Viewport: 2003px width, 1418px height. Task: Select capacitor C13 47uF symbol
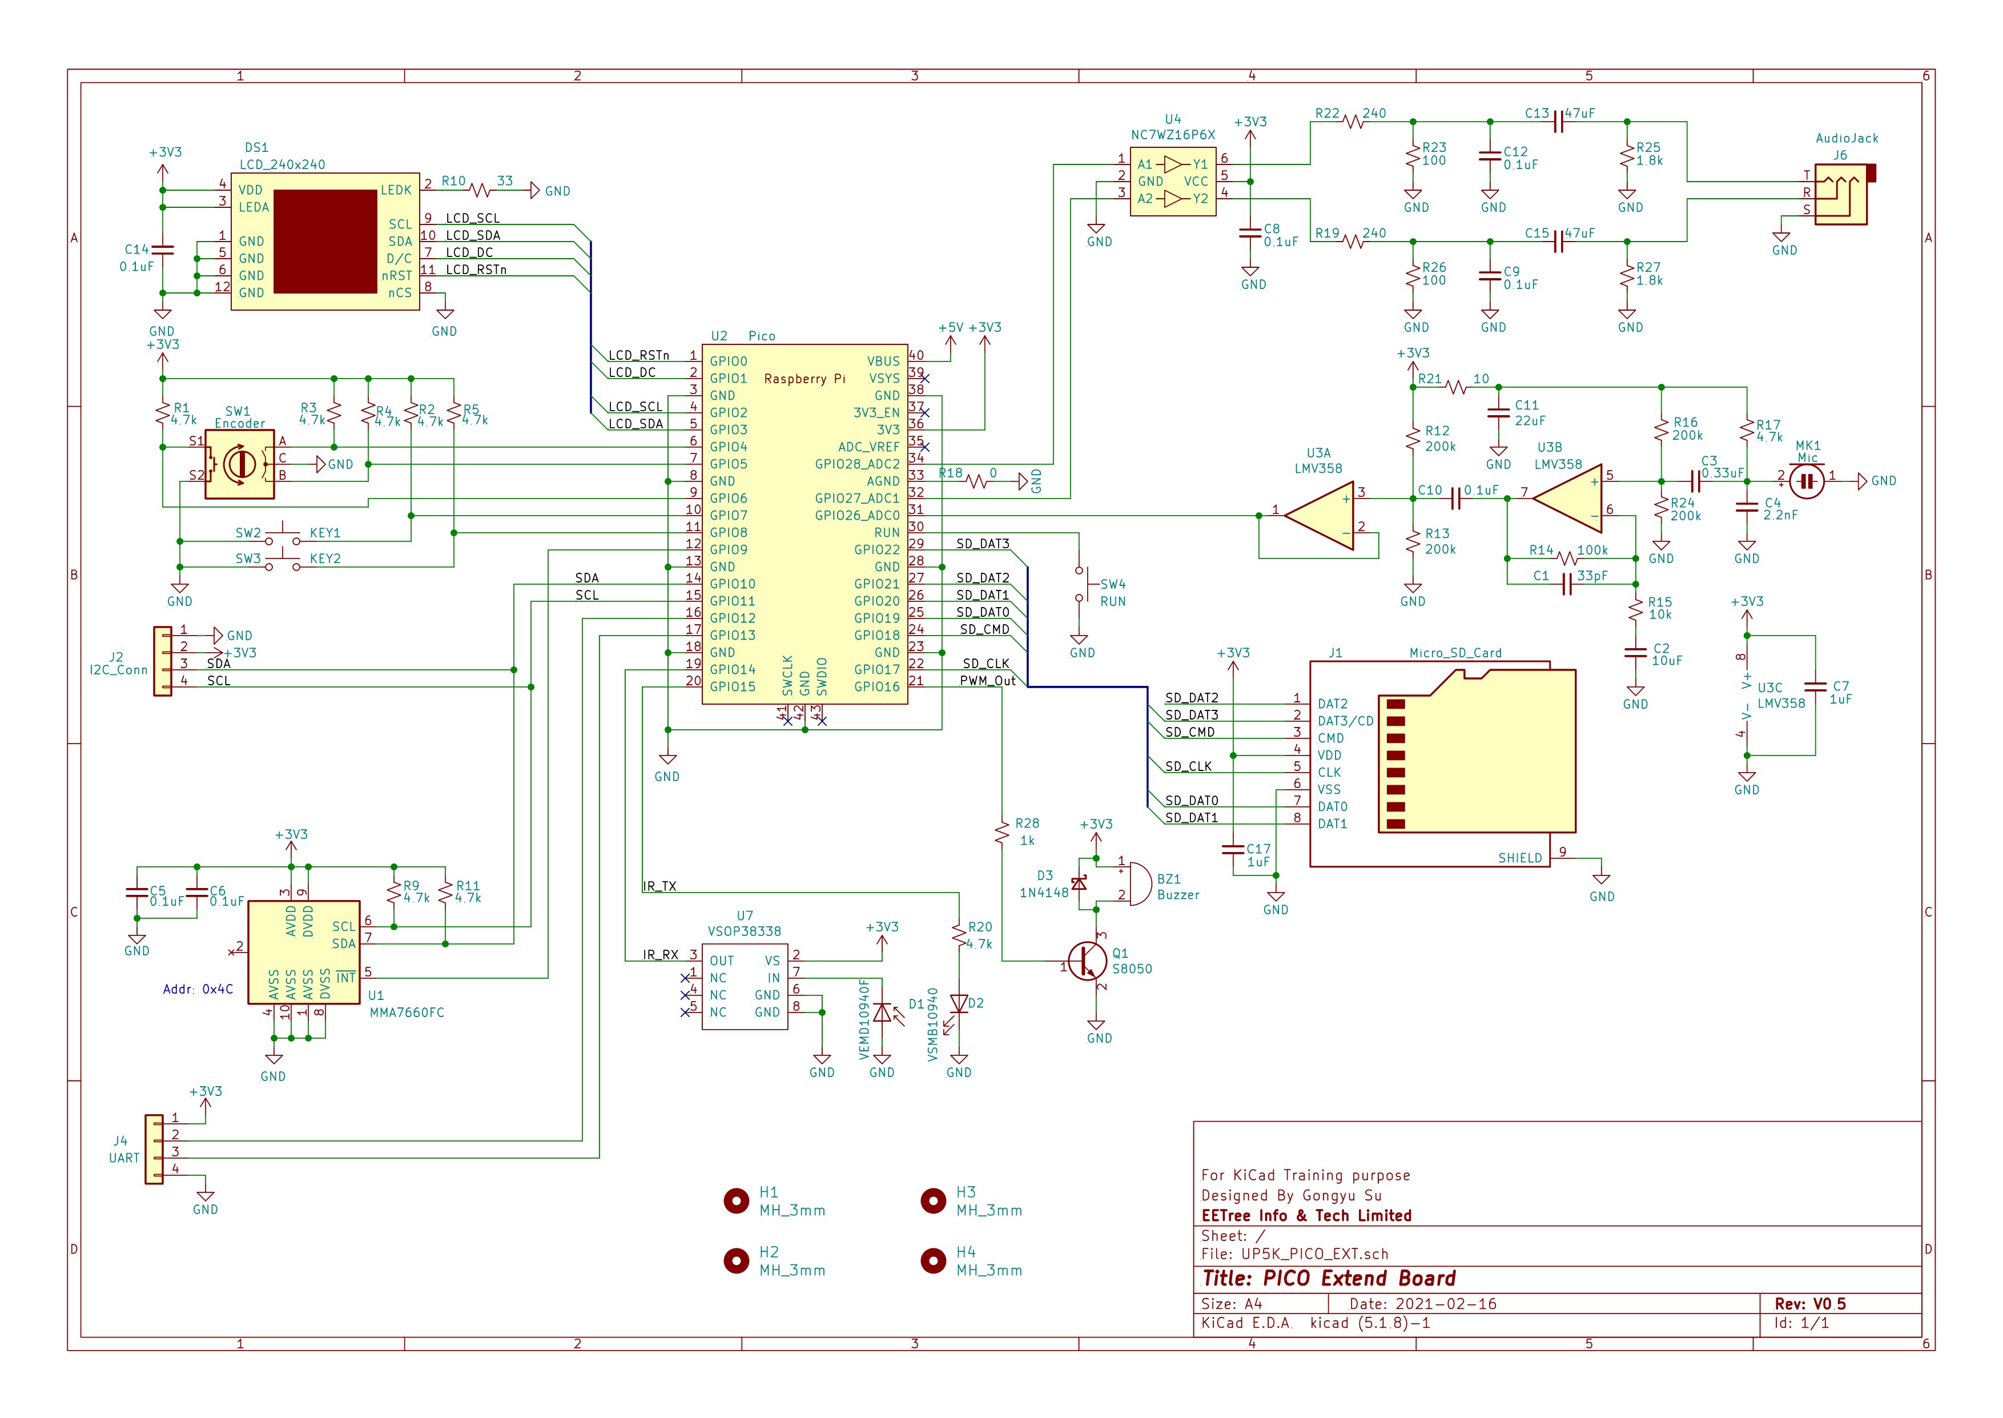tap(1559, 122)
